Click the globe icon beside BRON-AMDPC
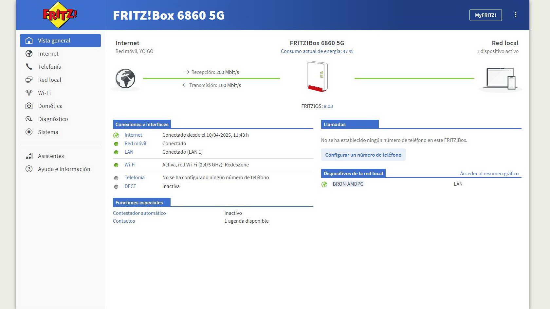 [324, 184]
